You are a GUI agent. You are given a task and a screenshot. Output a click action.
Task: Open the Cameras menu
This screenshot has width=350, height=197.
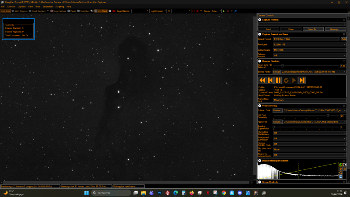click(x=11, y=7)
